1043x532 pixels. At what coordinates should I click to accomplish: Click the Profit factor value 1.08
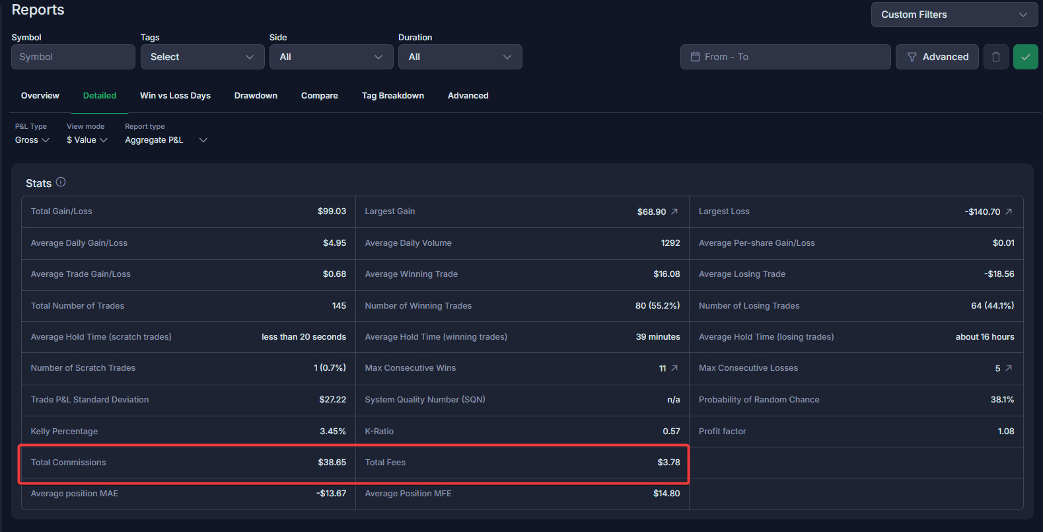point(1006,432)
